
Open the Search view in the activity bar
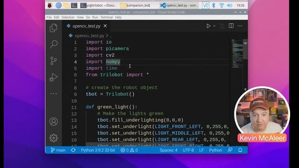point(54,44)
